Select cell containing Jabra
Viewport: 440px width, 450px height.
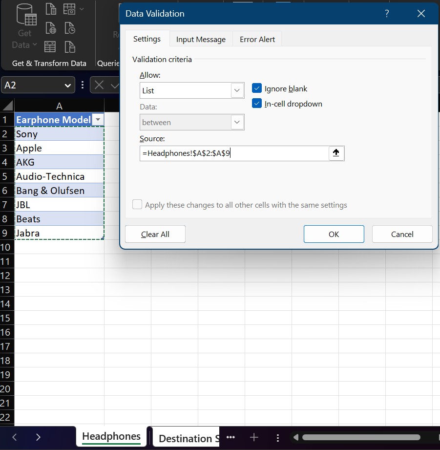[59, 233]
